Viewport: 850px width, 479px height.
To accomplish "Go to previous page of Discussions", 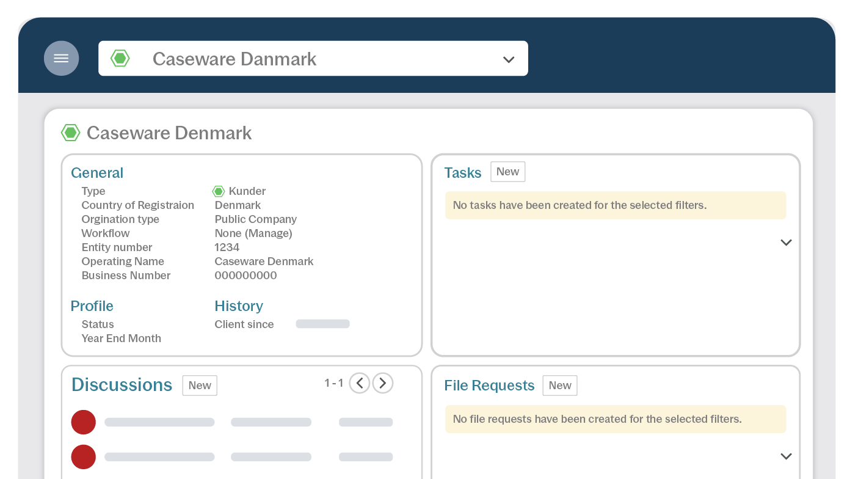I will pyautogui.click(x=360, y=383).
